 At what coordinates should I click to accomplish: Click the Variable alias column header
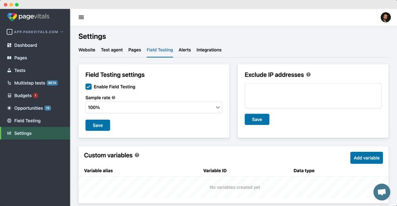pyautogui.click(x=98, y=171)
